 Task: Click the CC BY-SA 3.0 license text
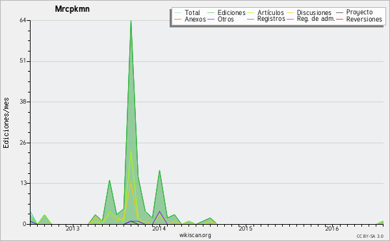370,236
